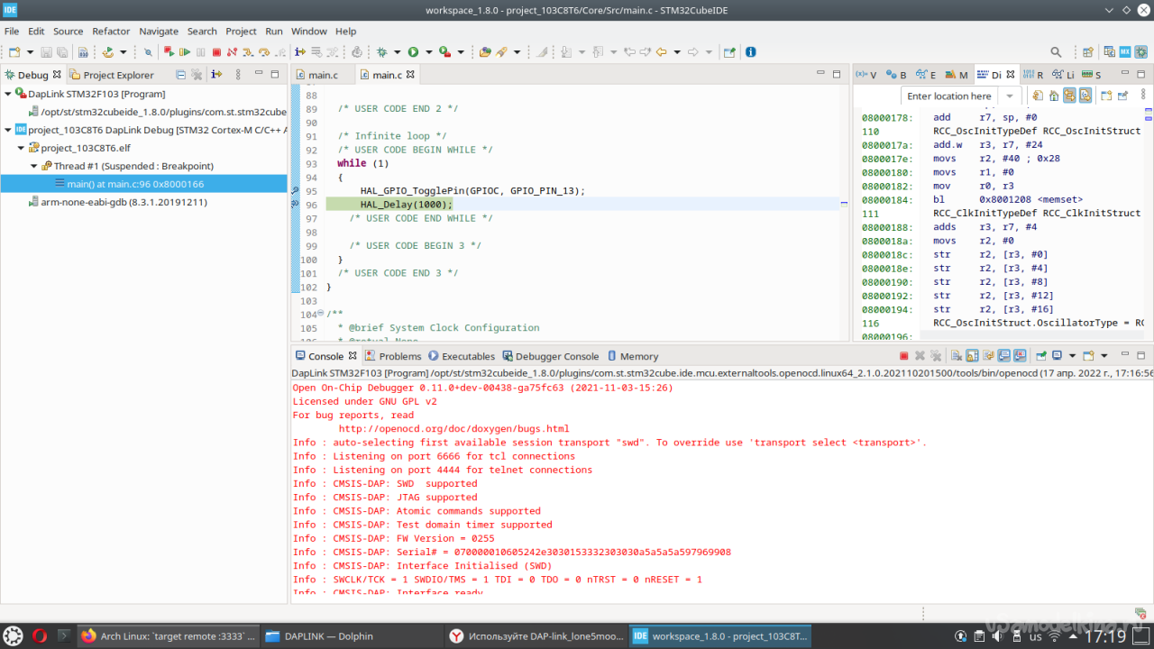Open the Run menu
The height and width of the screenshot is (649, 1154).
(274, 31)
